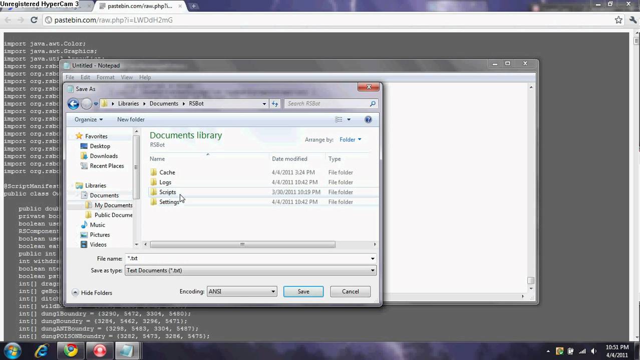Click Favorites star in navigation pane
The height and width of the screenshot is (360, 640).
(x=79, y=136)
